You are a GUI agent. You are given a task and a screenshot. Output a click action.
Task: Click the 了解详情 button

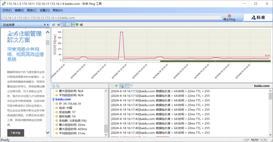(x=15, y=133)
